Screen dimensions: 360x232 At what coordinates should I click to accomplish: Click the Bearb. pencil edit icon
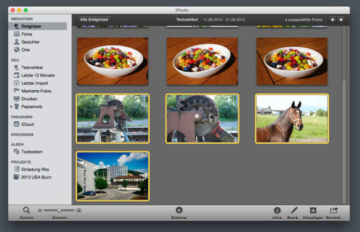(x=294, y=210)
